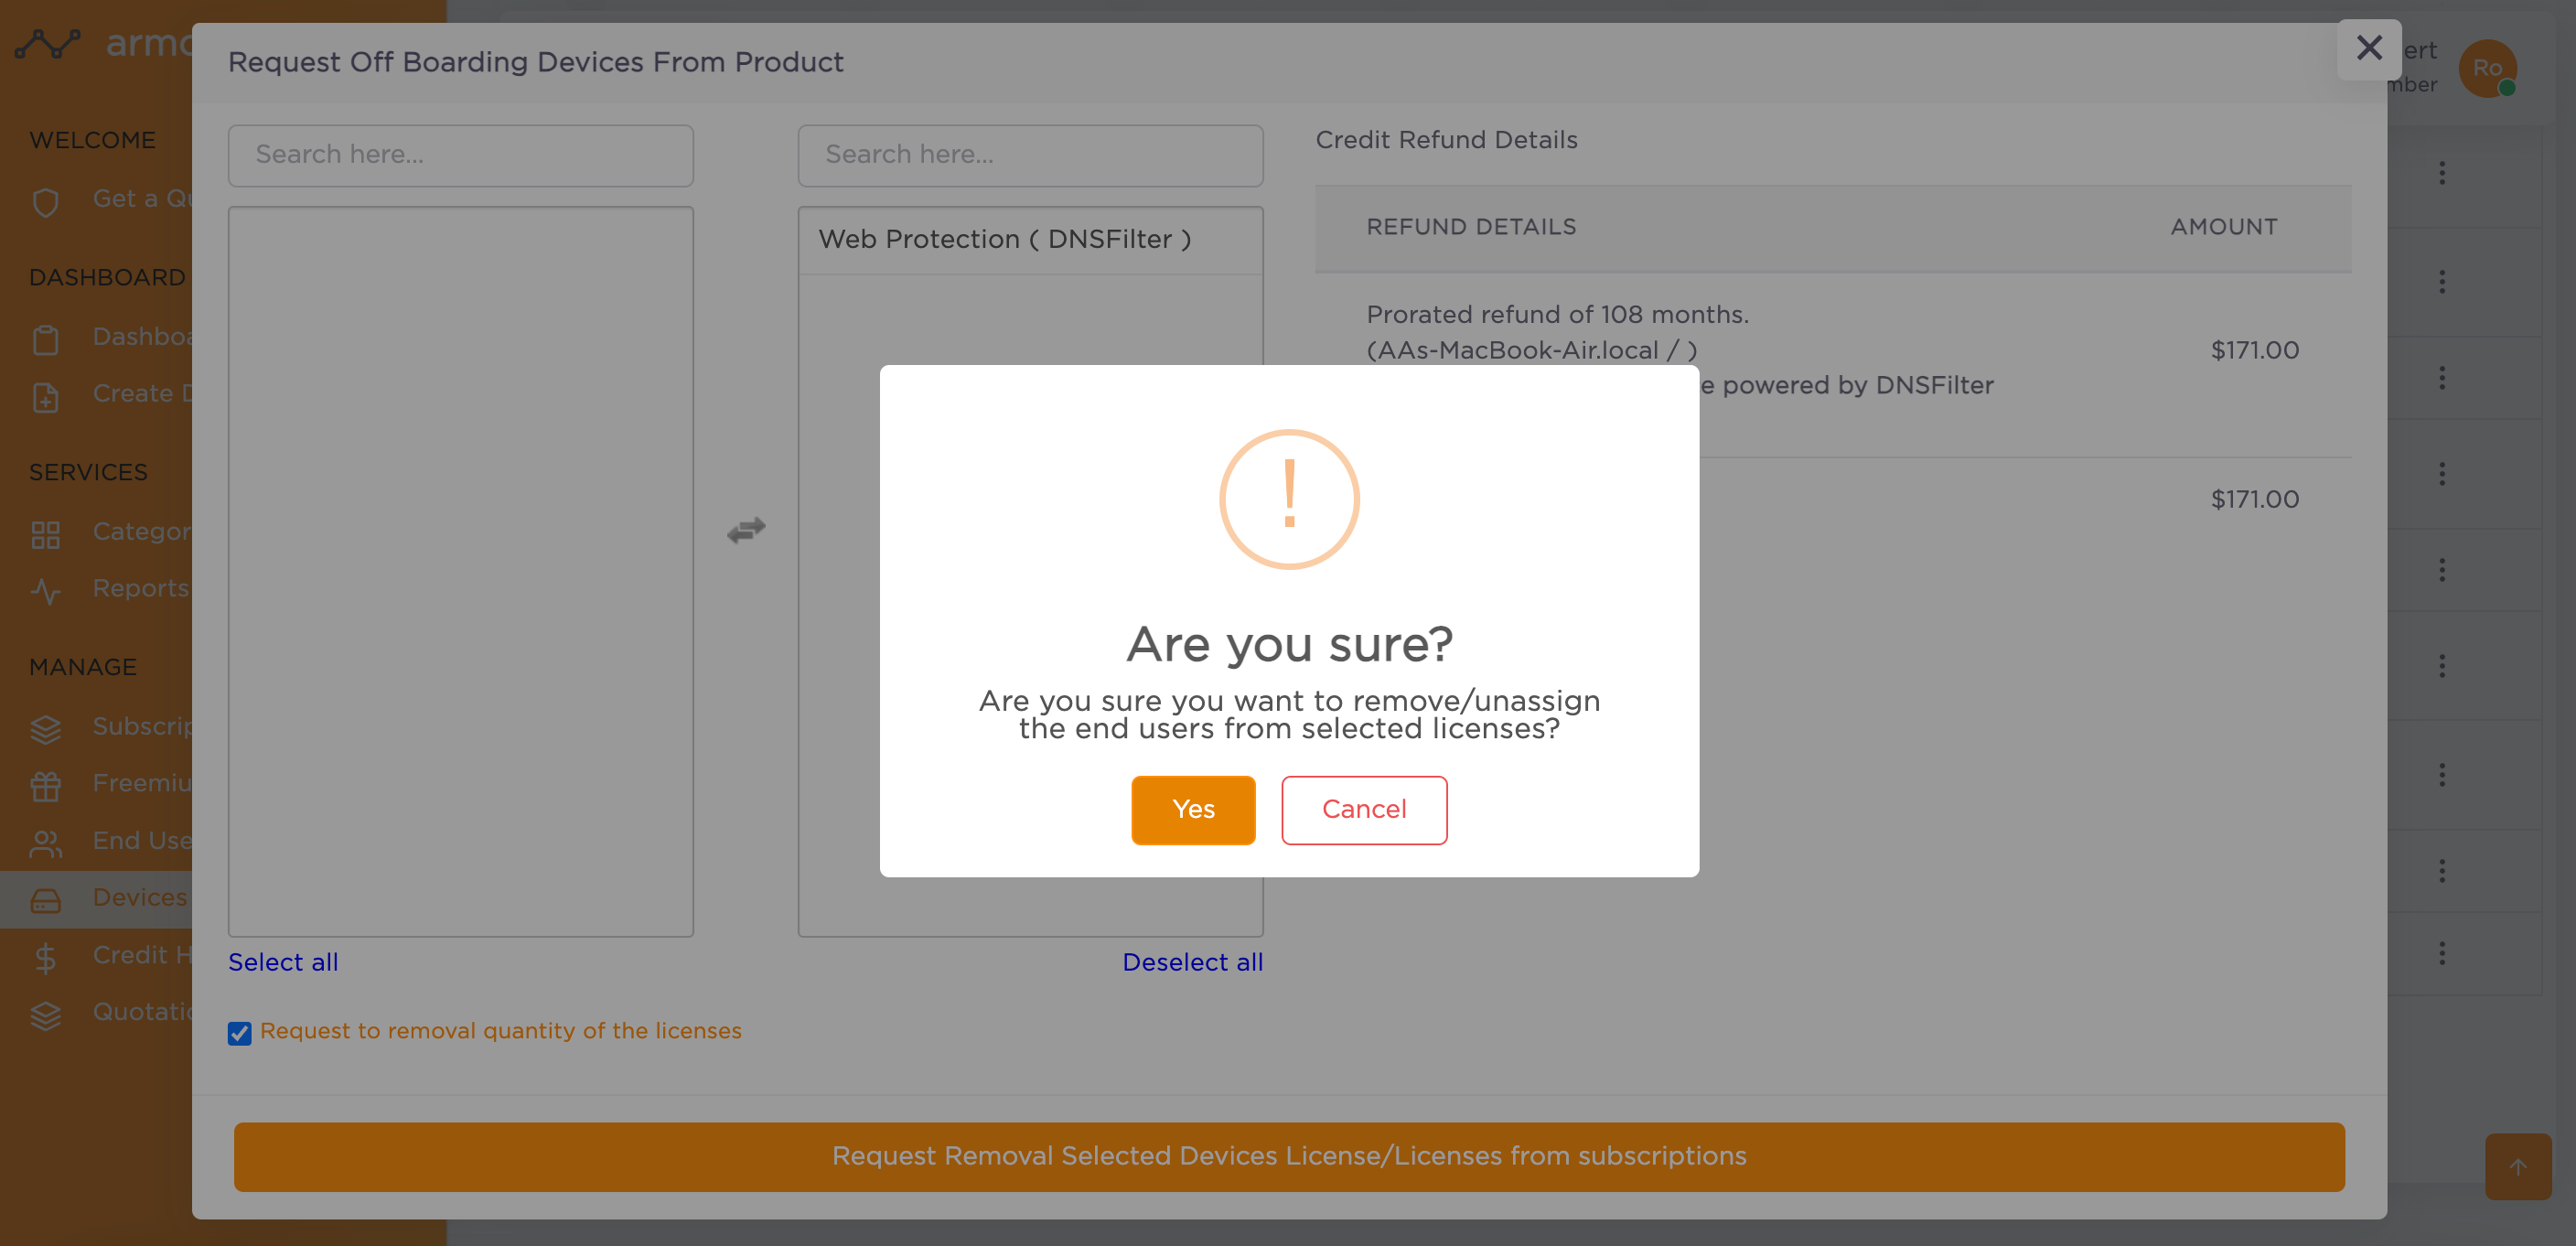The height and width of the screenshot is (1246, 2576).
Task: Click the REFUND DETAILS column header
Action: pyautogui.click(x=1471, y=227)
